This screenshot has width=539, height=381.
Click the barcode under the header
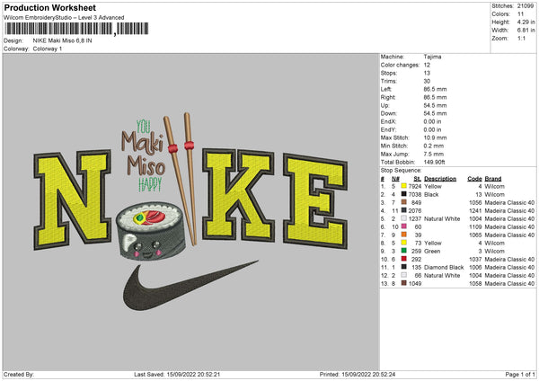click(76, 29)
